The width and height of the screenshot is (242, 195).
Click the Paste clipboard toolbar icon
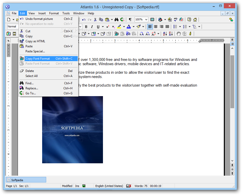pos(107,20)
